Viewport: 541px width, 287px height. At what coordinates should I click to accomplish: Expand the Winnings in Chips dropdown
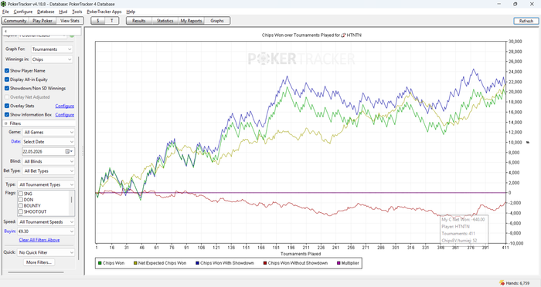52,59
